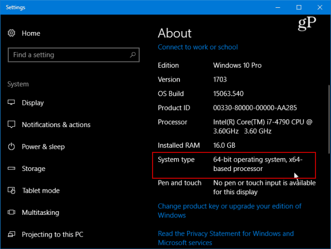
Task: Click Change product key or upgrade edition link
Action: pyautogui.click(x=230, y=211)
